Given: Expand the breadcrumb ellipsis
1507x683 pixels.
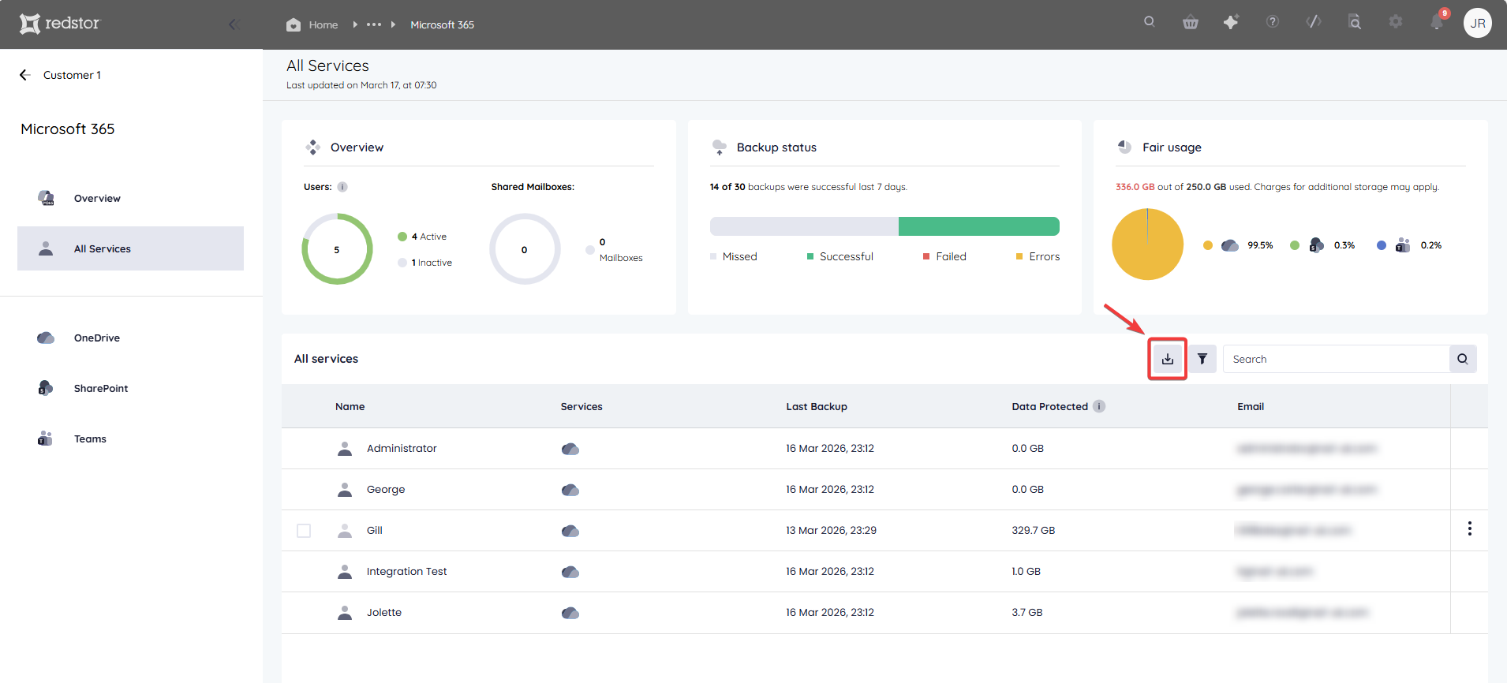Looking at the screenshot, I should 374,24.
